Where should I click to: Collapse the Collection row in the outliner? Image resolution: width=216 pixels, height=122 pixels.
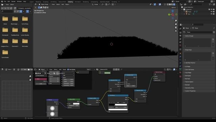click(x=182, y=9)
